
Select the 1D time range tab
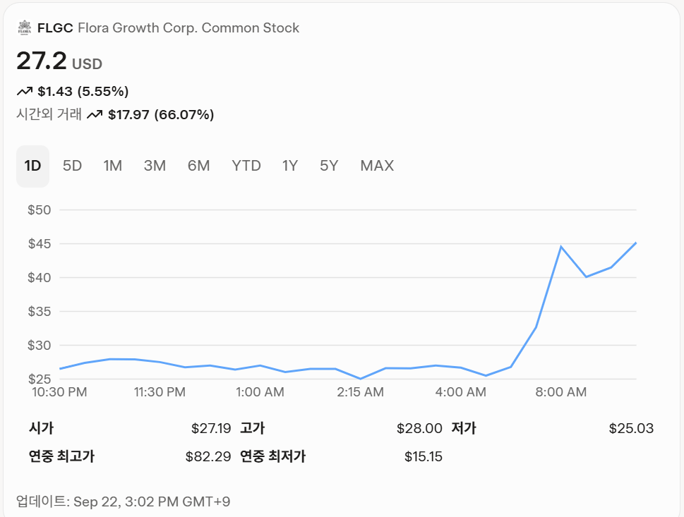click(x=32, y=166)
